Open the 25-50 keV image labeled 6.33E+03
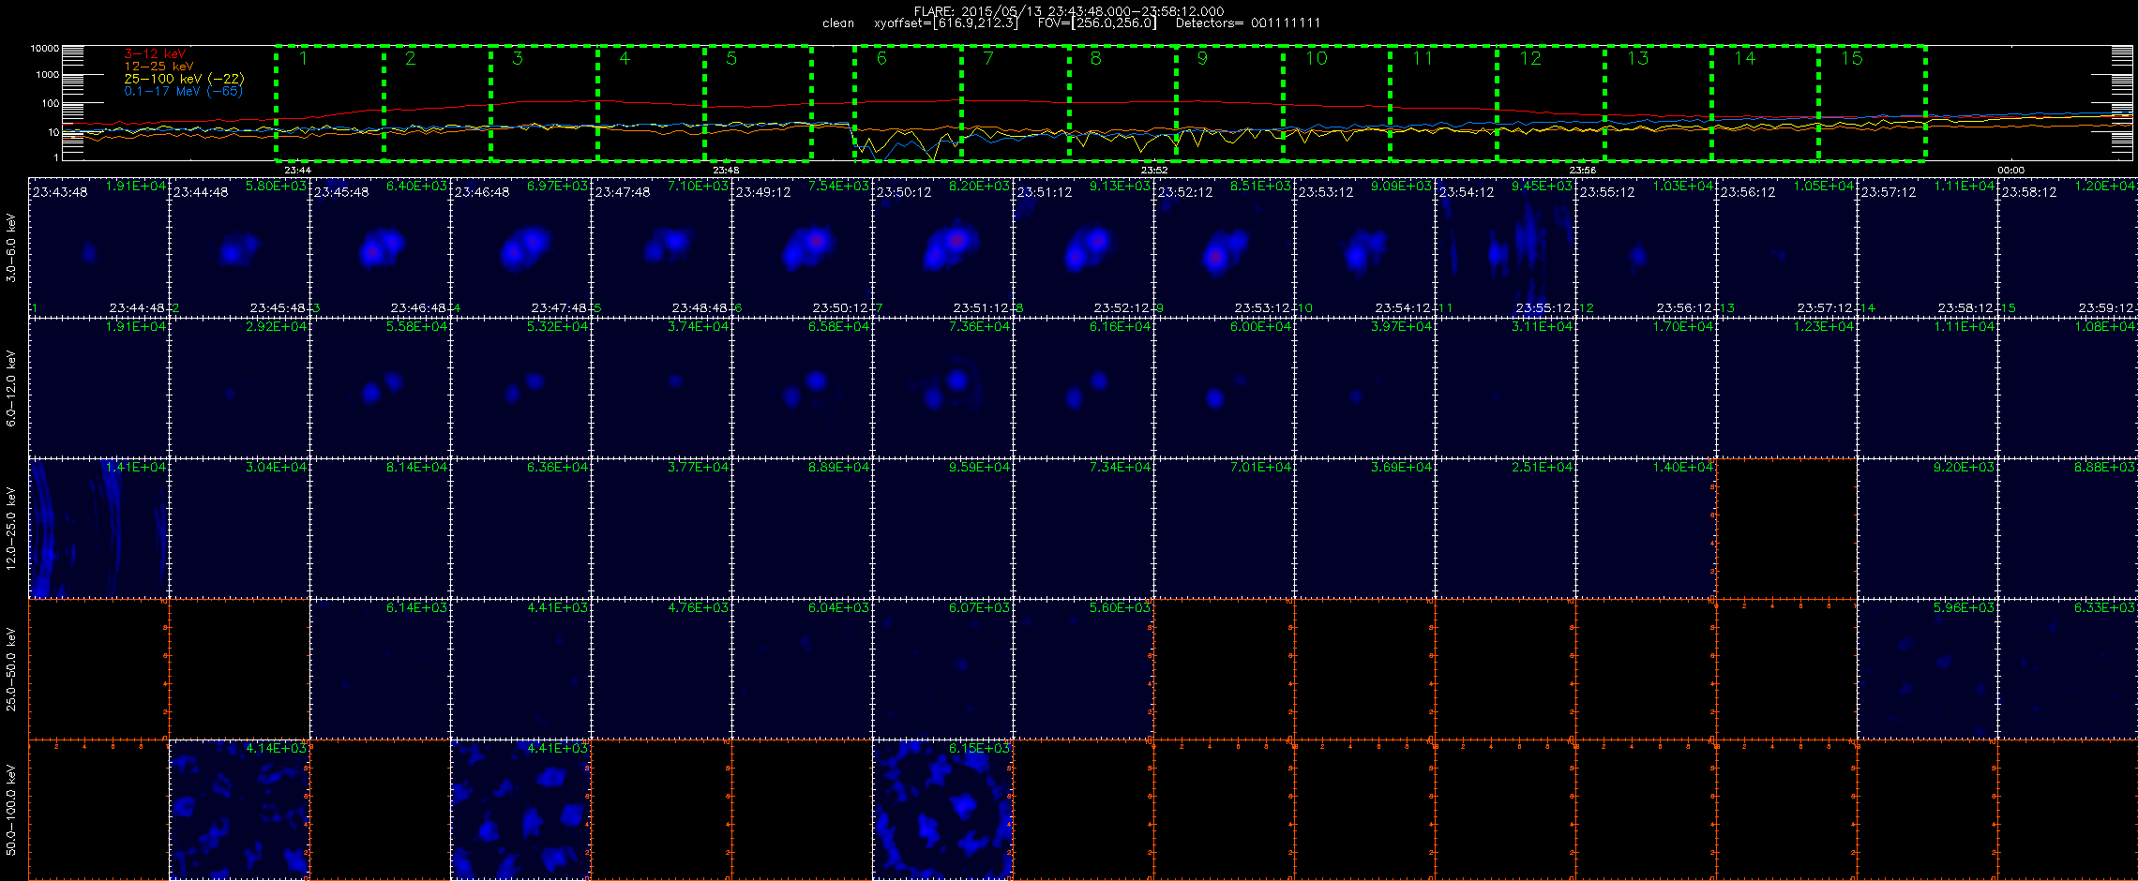Screen dimensions: 2138x881 pyautogui.click(x=2068, y=669)
